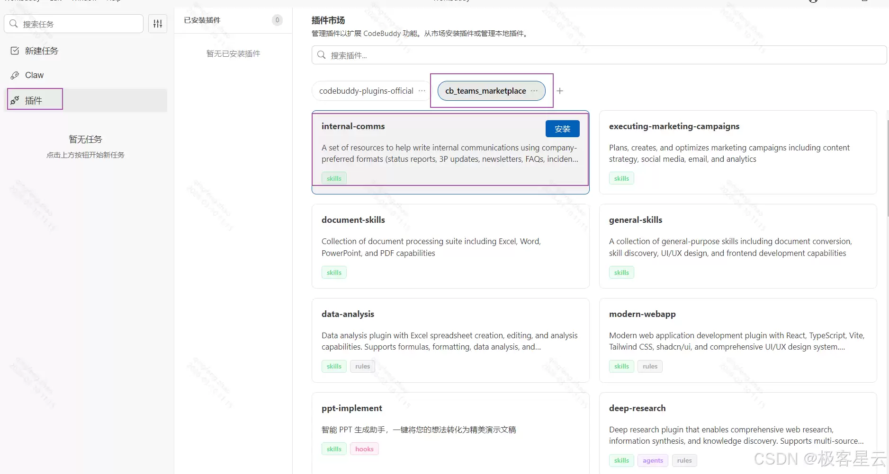The width and height of the screenshot is (889, 474).
Task: Click the plus icon to add marketplace
Action: (560, 91)
